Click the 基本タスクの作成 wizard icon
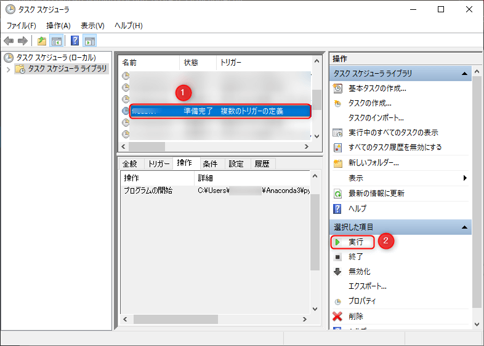The image size is (484, 346). coord(337,88)
